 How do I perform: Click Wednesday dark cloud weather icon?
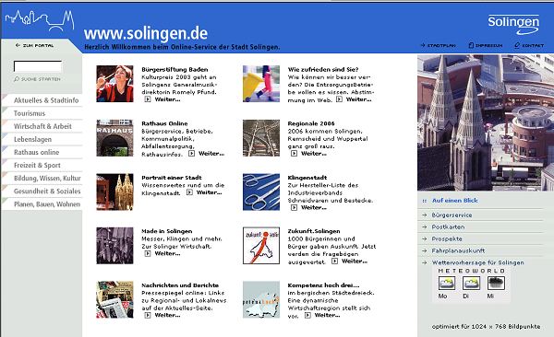496,283
